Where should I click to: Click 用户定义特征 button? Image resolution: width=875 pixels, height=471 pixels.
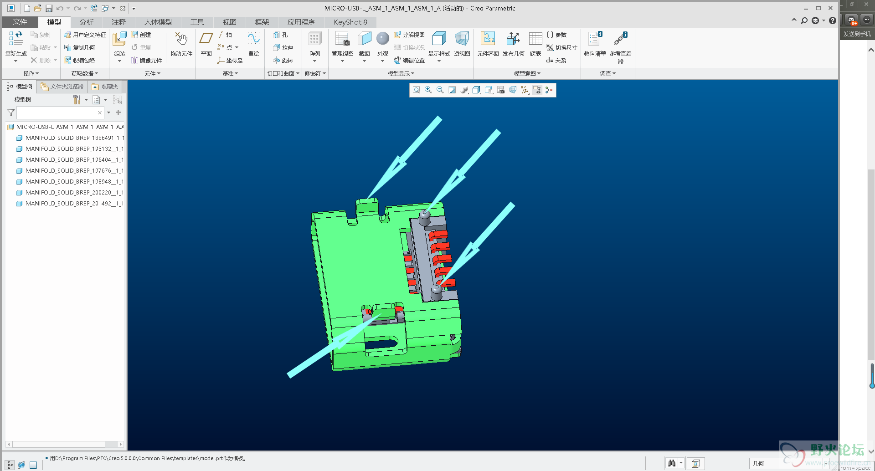click(x=85, y=35)
